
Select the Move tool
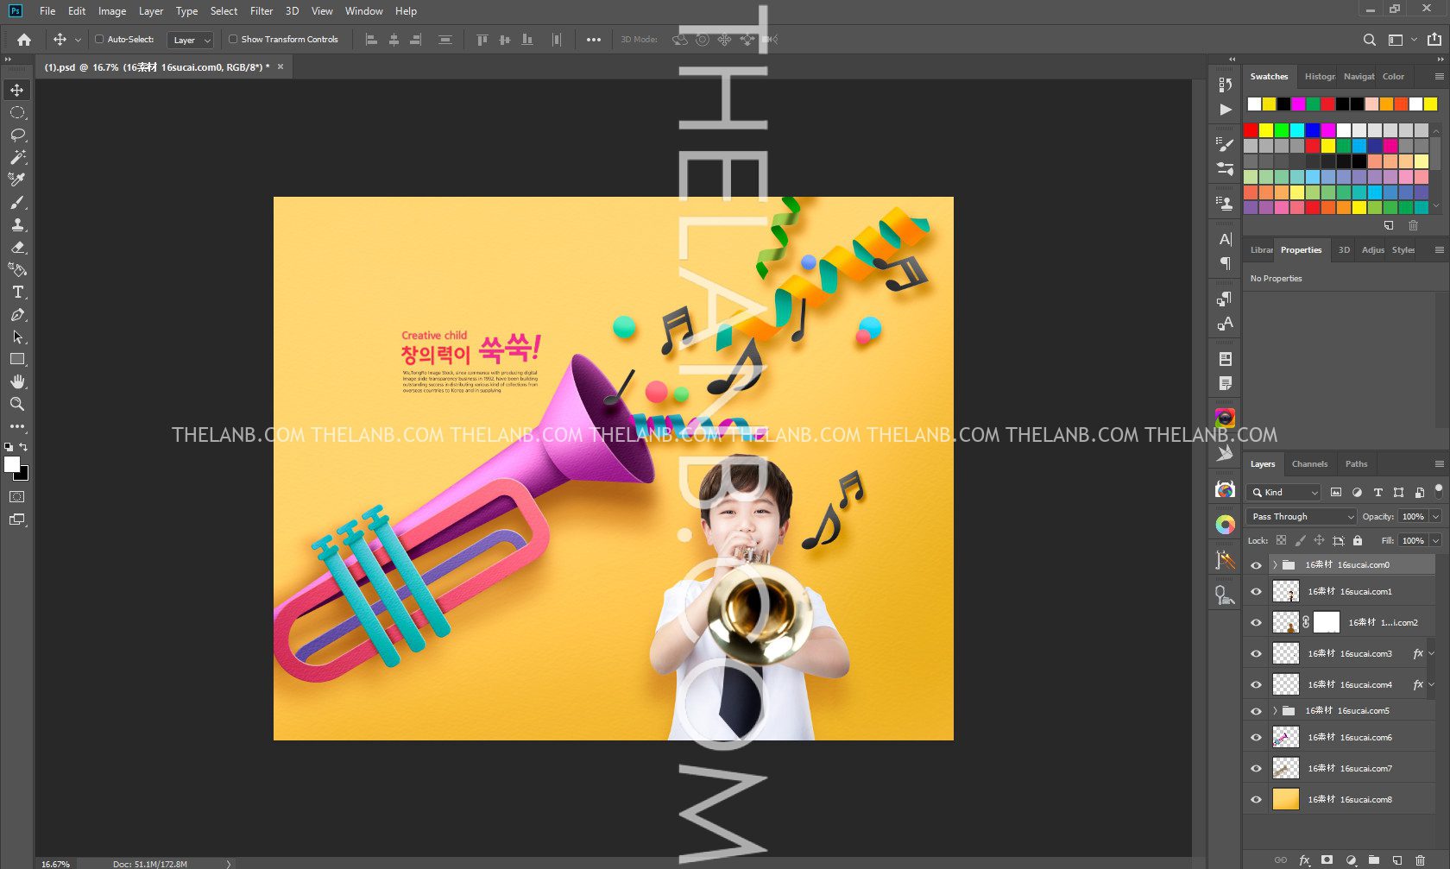pos(17,90)
